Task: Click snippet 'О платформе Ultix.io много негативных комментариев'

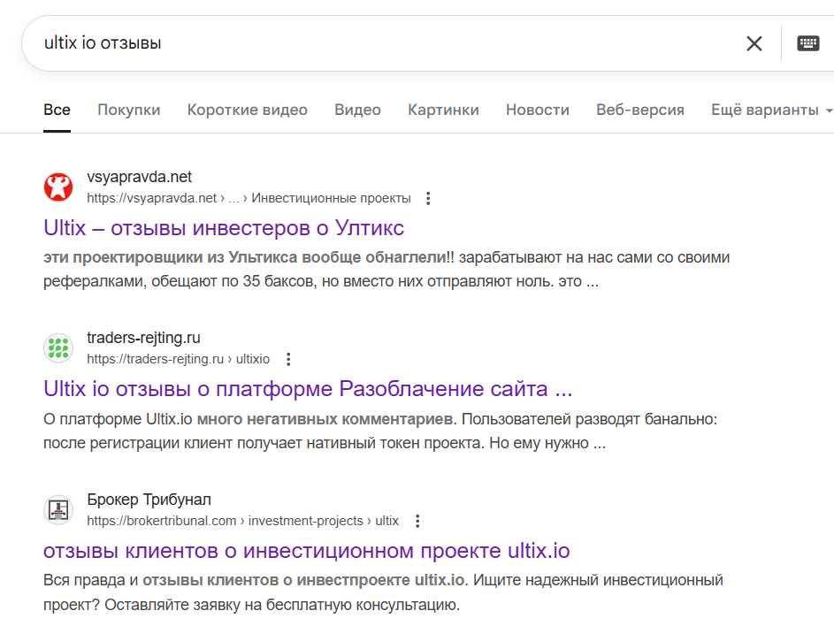Action: pyautogui.click(x=249, y=419)
